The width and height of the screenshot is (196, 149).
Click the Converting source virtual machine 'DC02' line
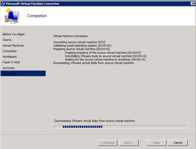tap(79, 42)
